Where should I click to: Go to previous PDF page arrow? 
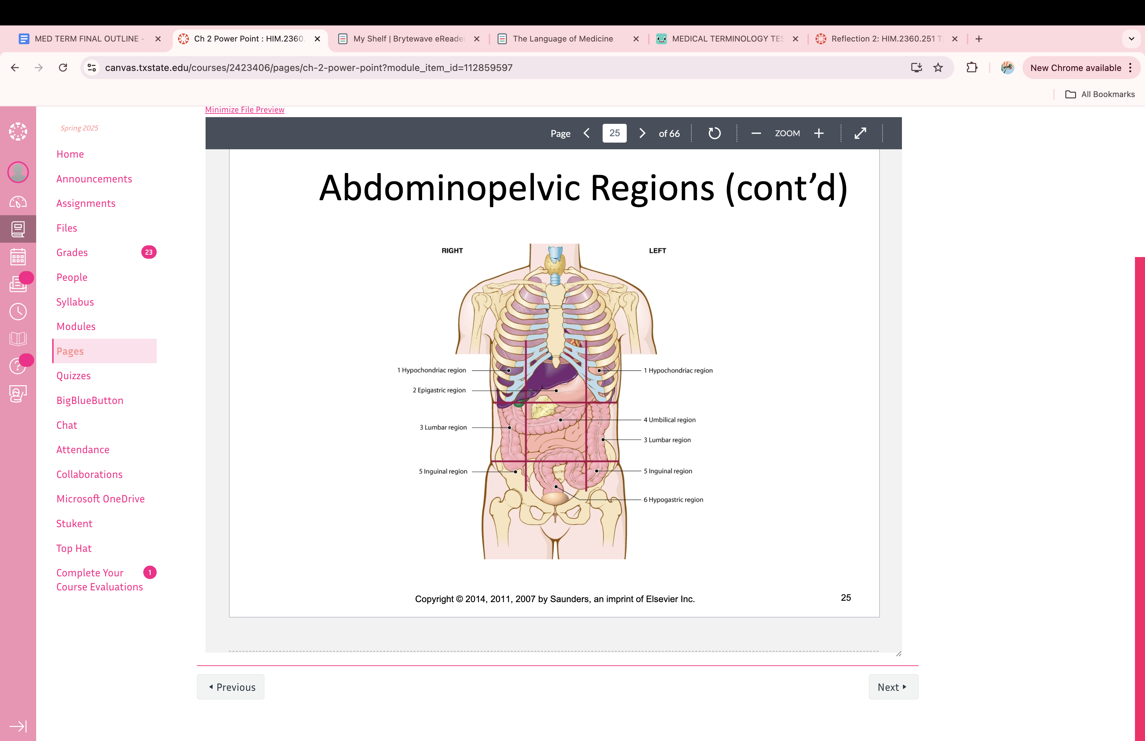click(587, 133)
